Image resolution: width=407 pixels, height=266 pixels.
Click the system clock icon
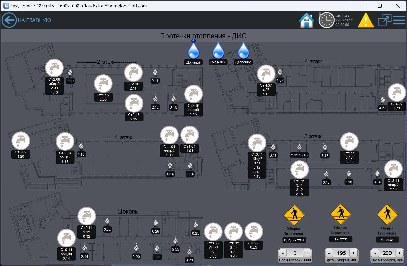[x=326, y=20]
